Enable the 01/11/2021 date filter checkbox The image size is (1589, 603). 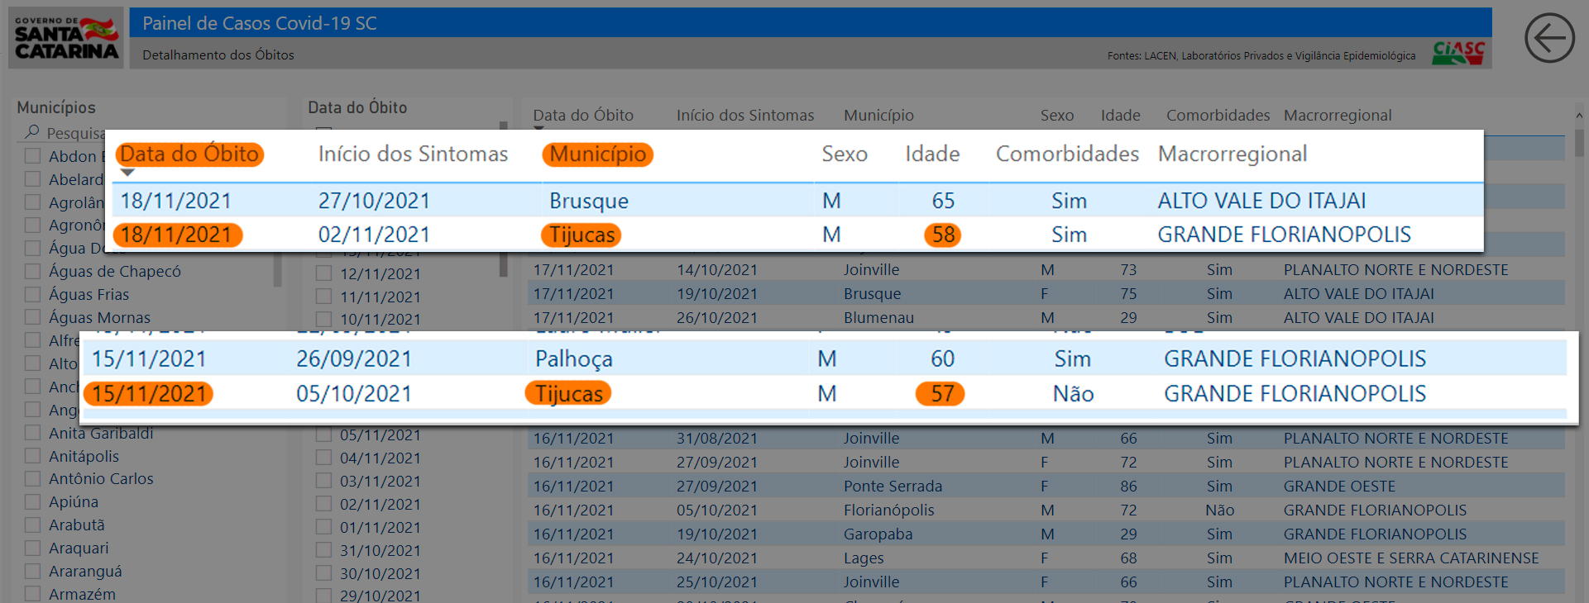pyautogui.click(x=324, y=527)
